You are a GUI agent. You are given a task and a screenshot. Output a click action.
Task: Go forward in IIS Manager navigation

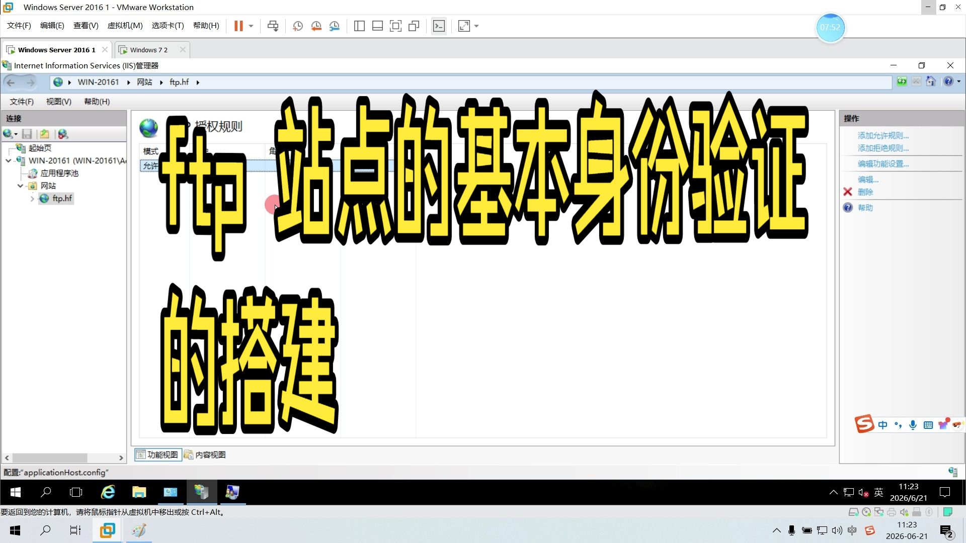click(x=30, y=82)
